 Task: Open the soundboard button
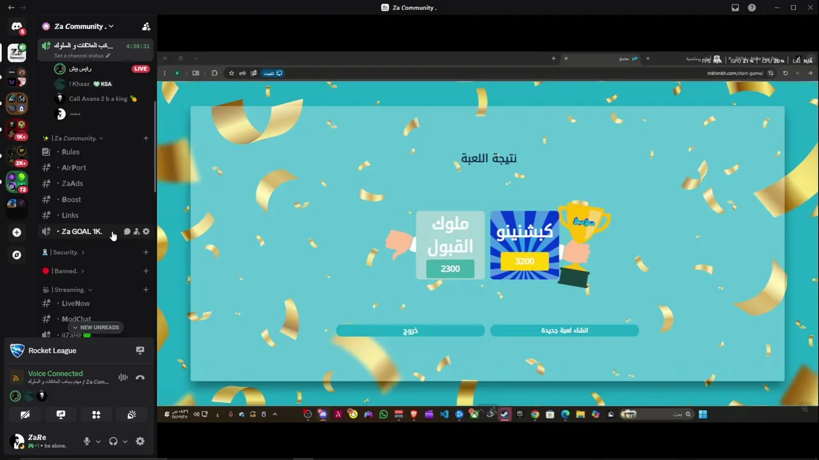coord(132,415)
